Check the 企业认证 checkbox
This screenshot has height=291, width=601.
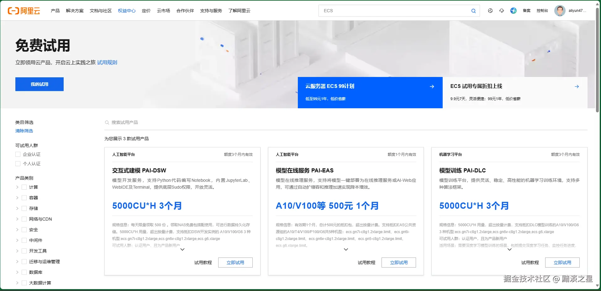click(18, 154)
